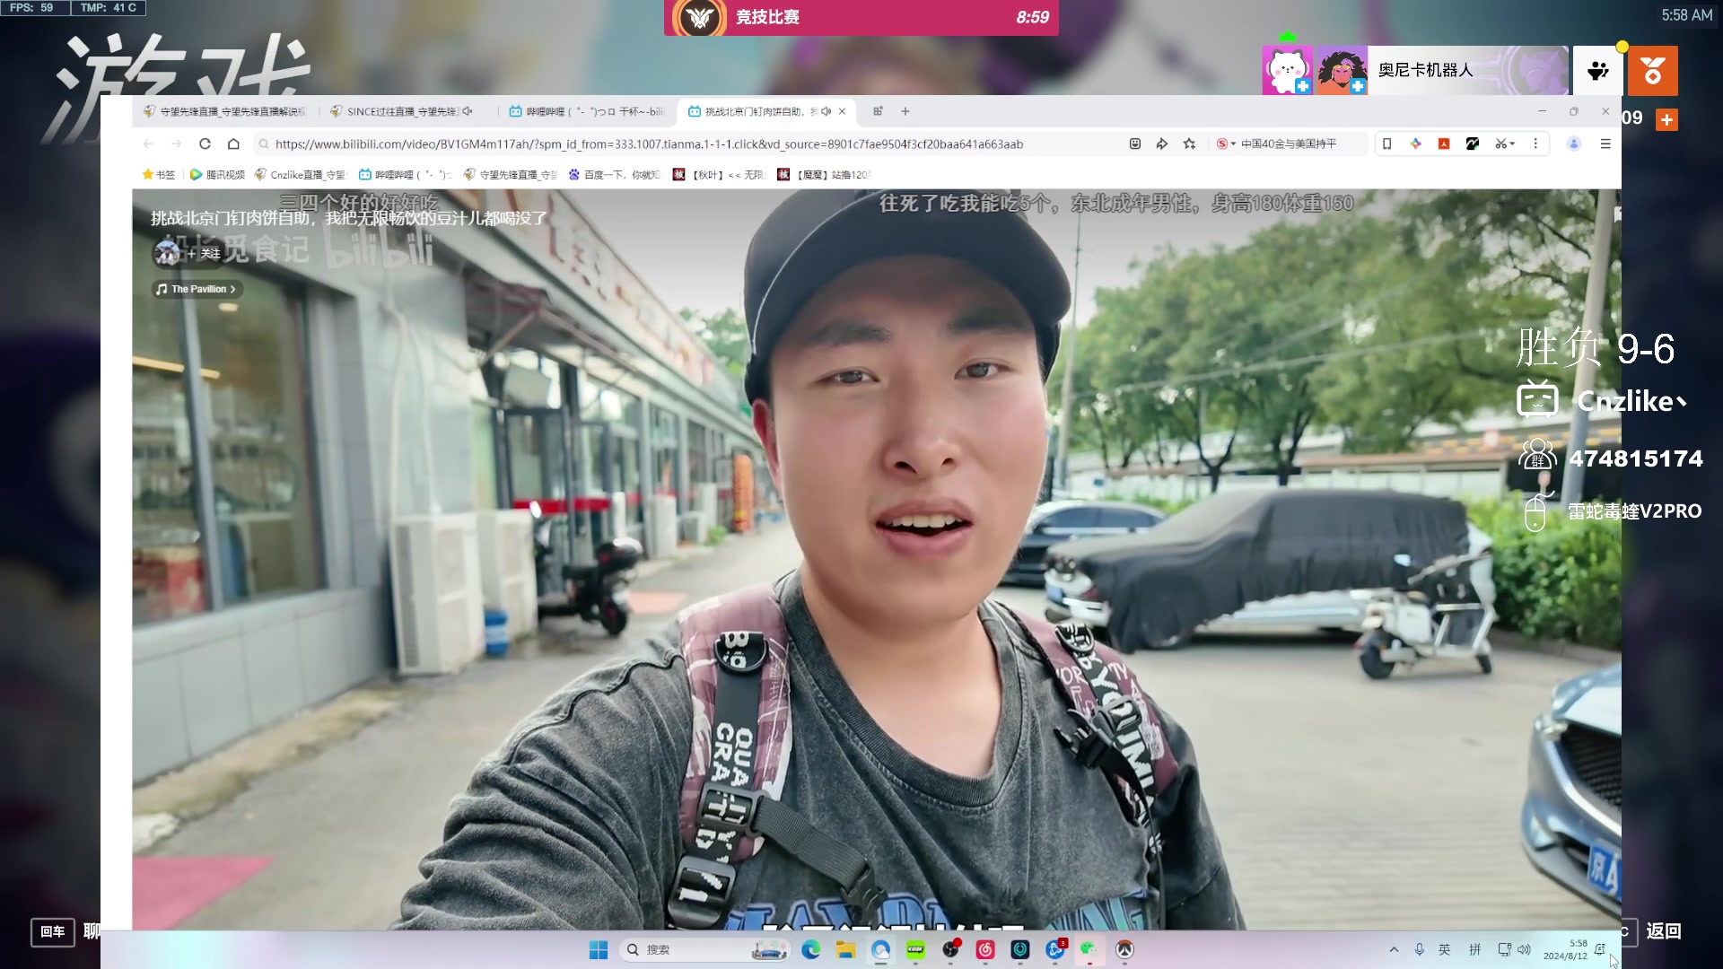Image resolution: width=1723 pixels, height=969 pixels.
Task: Show hidden system tray icons
Action: coord(1394,949)
